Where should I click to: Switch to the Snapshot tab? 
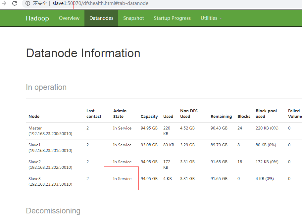(x=133, y=18)
